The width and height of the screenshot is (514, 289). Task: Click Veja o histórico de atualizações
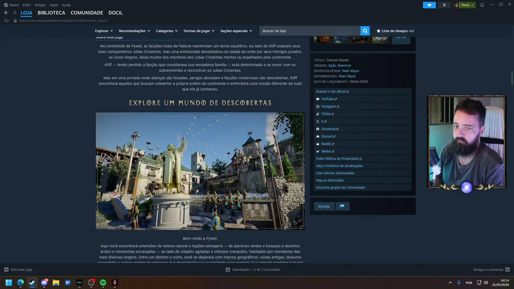coord(363,166)
